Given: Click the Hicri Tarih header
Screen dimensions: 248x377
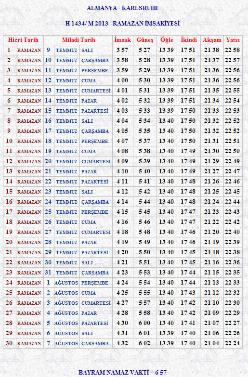Looking at the screenshot, I should 23,40.
